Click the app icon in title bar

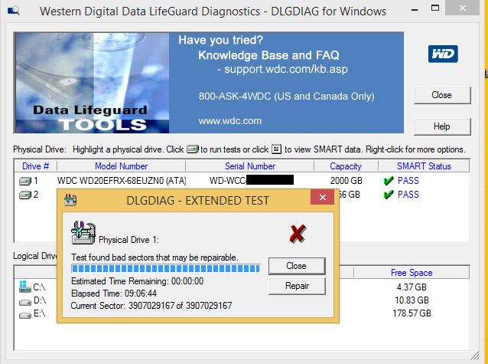pyautogui.click(x=13, y=11)
